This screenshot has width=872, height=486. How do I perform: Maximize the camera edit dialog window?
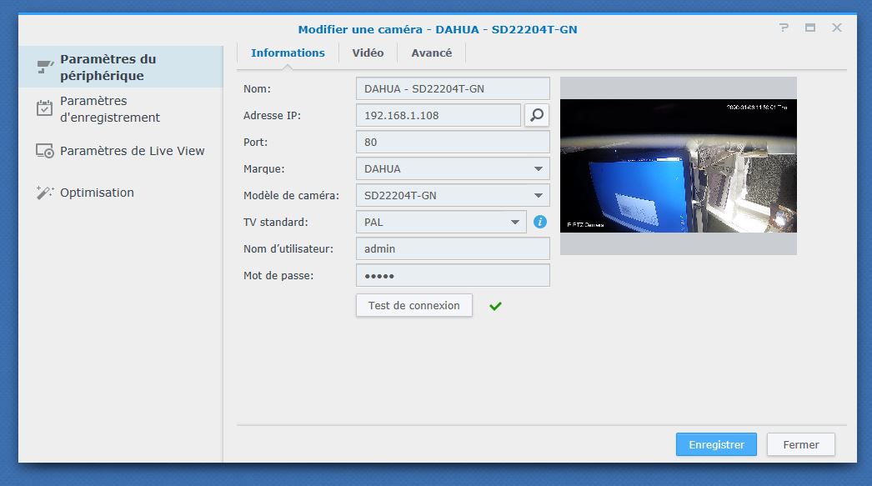pyautogui.click(x=810, y=28)
